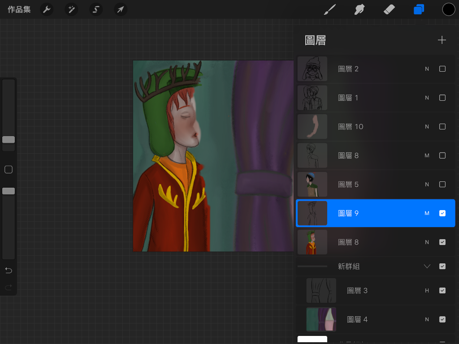Select 圖層 10 pink stroke thumbnail
The height and width of the screenshot is (344, 459).
312,127
